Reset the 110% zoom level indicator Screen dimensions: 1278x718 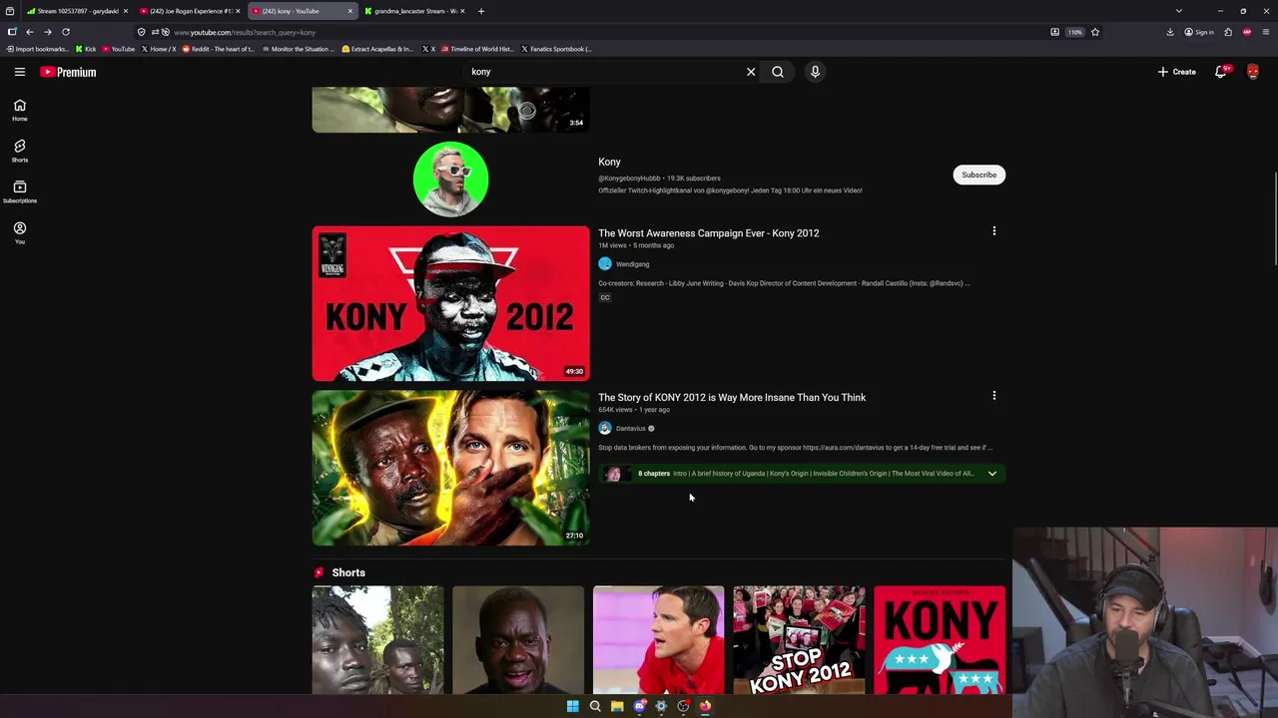pos(1074,32)
